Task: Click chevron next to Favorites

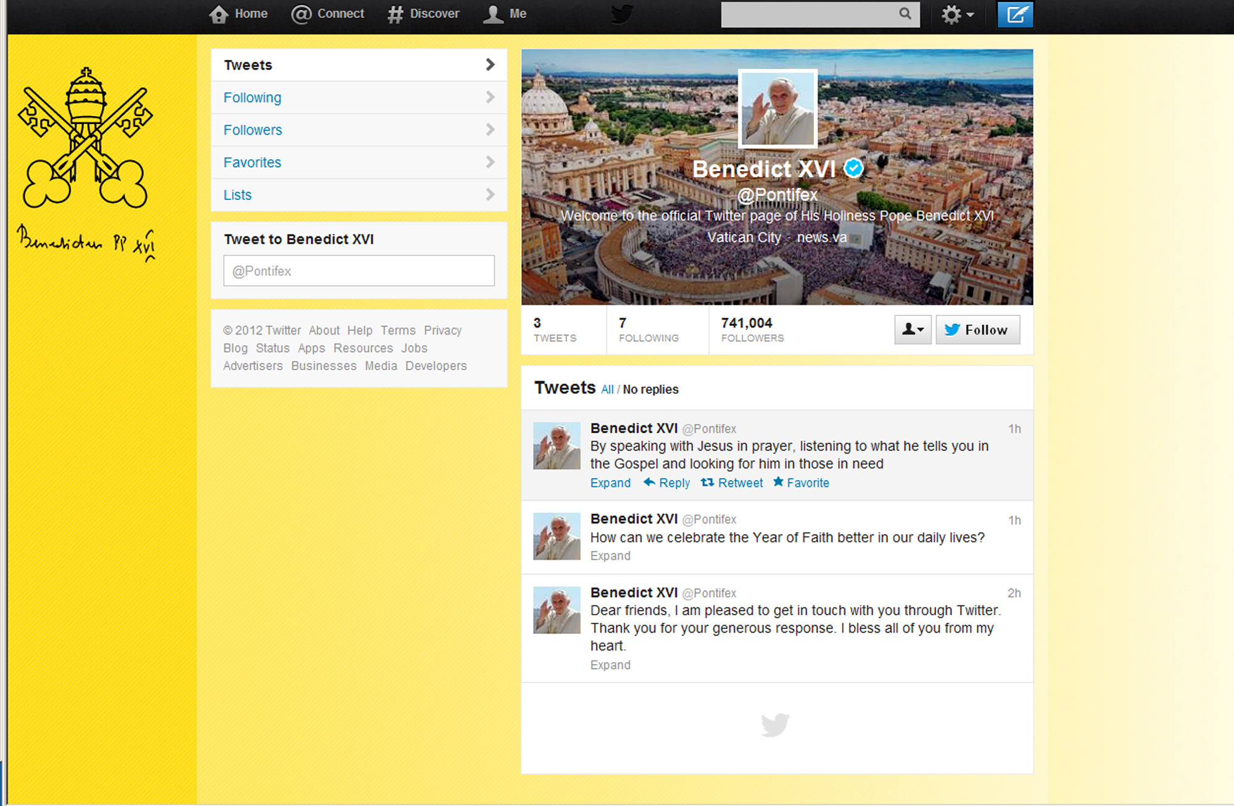Action: (x=490, y=162)
